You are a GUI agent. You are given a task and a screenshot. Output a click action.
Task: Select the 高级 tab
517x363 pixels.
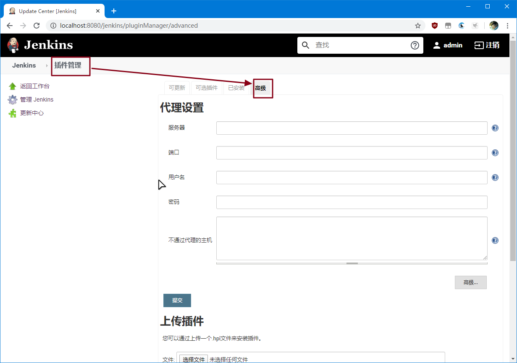click(x=260, y=88)
